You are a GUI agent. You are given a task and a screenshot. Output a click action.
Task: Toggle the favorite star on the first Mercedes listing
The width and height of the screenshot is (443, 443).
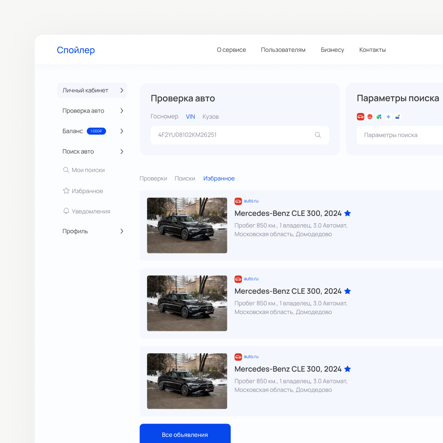(x=347, y=213)
